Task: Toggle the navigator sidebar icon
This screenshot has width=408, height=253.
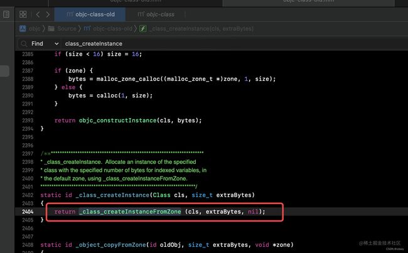Action: [6, 14]
